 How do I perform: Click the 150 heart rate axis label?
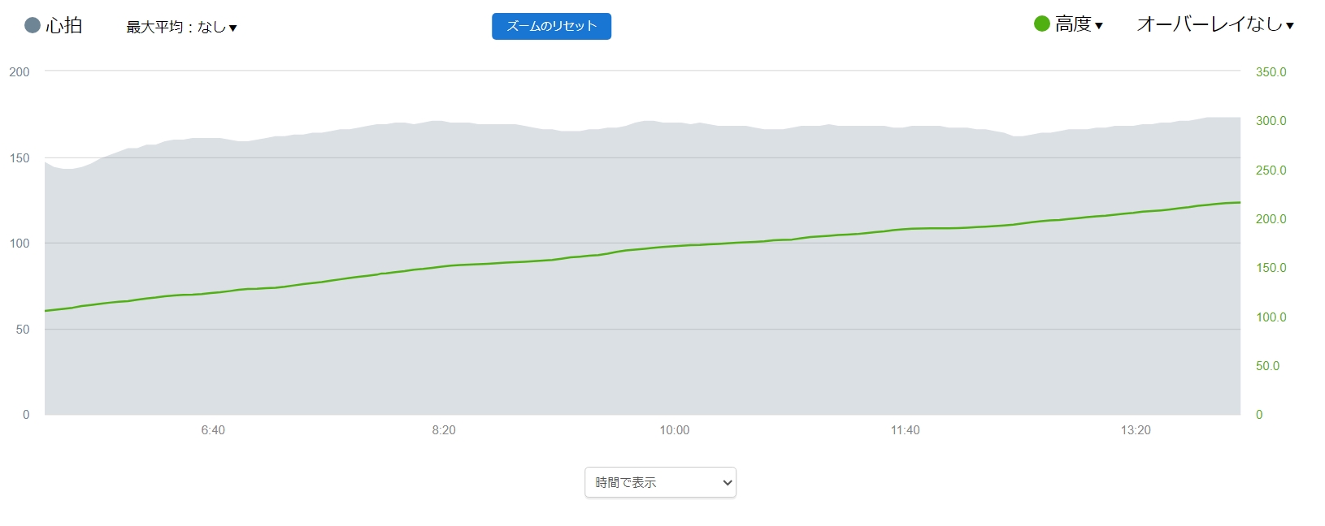(x=20, y=158)
